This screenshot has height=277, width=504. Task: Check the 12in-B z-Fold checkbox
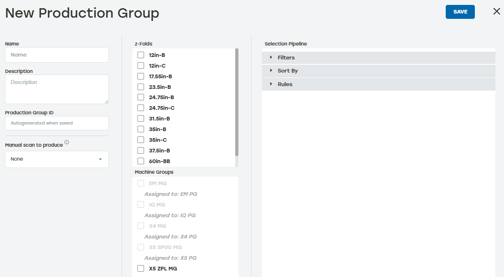(x=141, y=55)
